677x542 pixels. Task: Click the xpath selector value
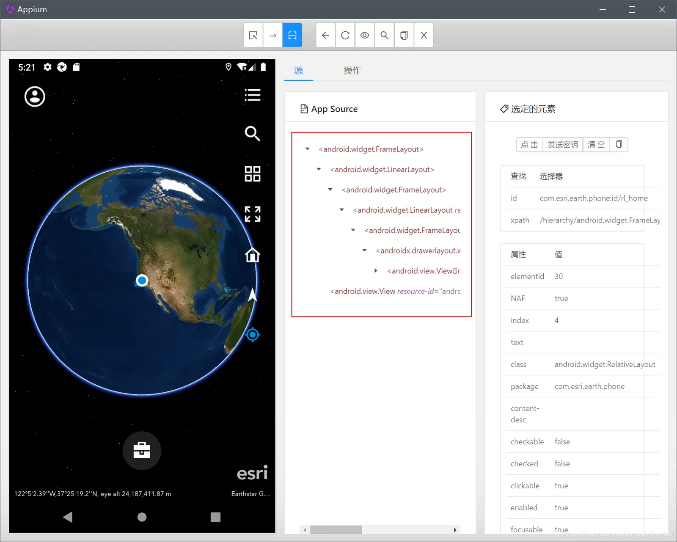pyautogui.click(x=600, y=220)
